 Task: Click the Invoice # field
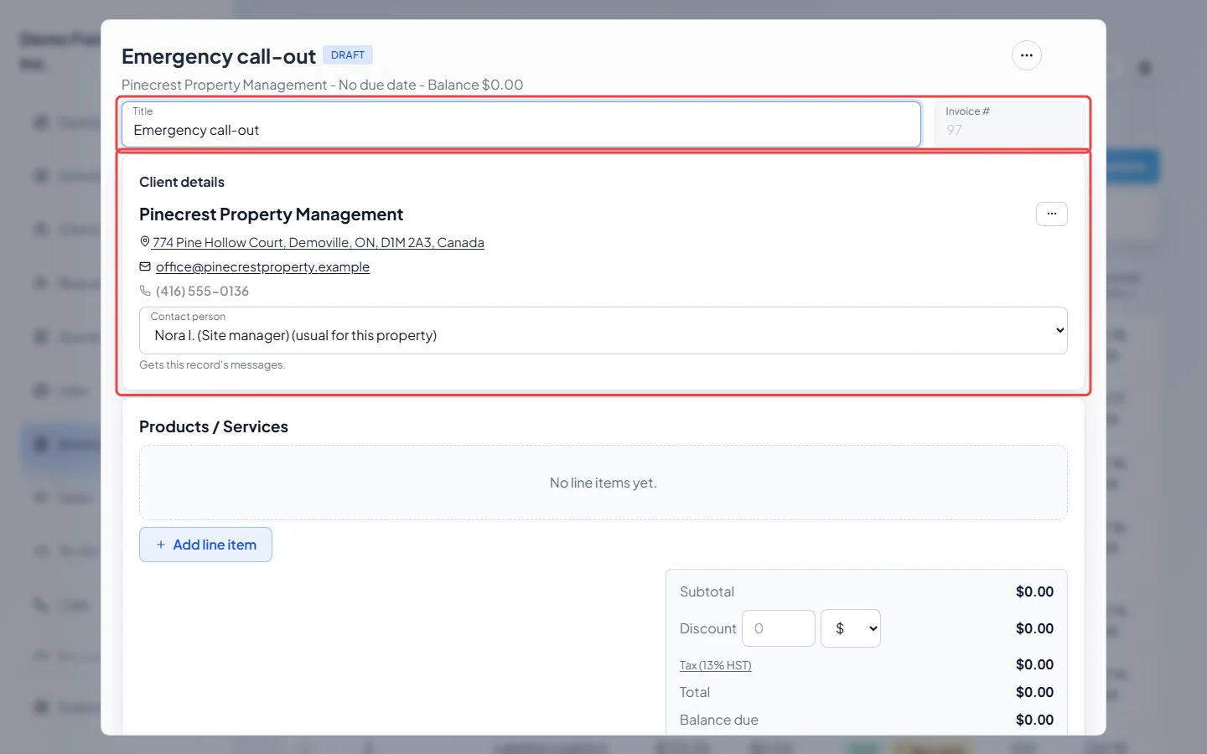pos(1009,124)
